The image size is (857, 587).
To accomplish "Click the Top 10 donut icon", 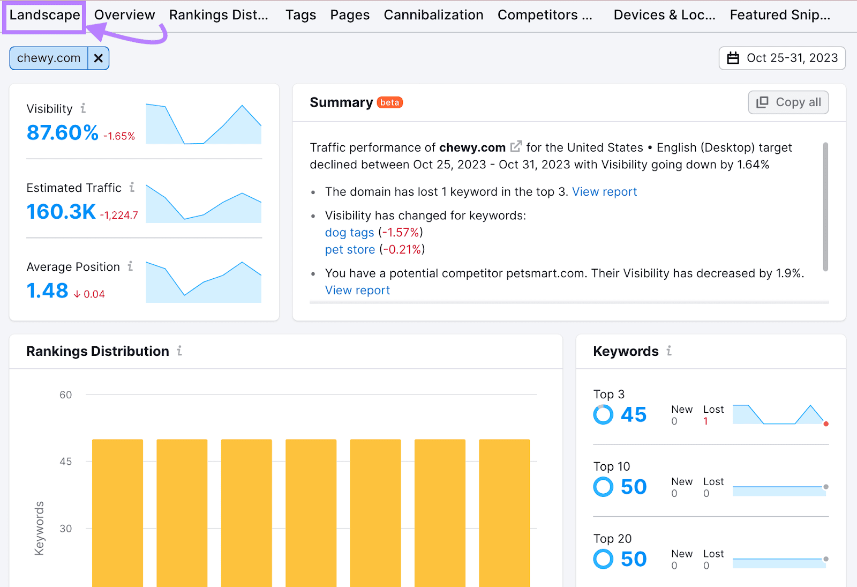I will click(603, 487).
